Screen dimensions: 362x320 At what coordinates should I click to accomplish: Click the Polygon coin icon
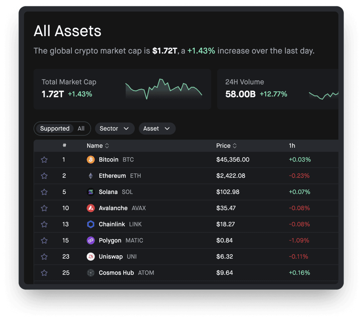pyautogui.click(x=90, y=240)
